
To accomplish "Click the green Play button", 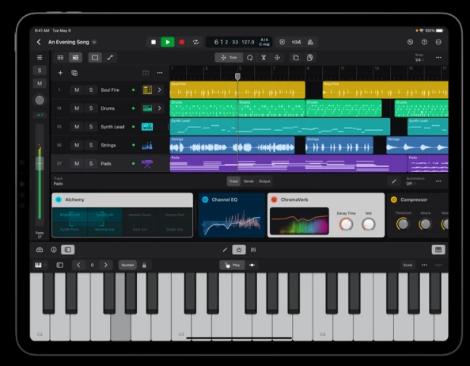I will pyautogui.click(x=168, y=42).
